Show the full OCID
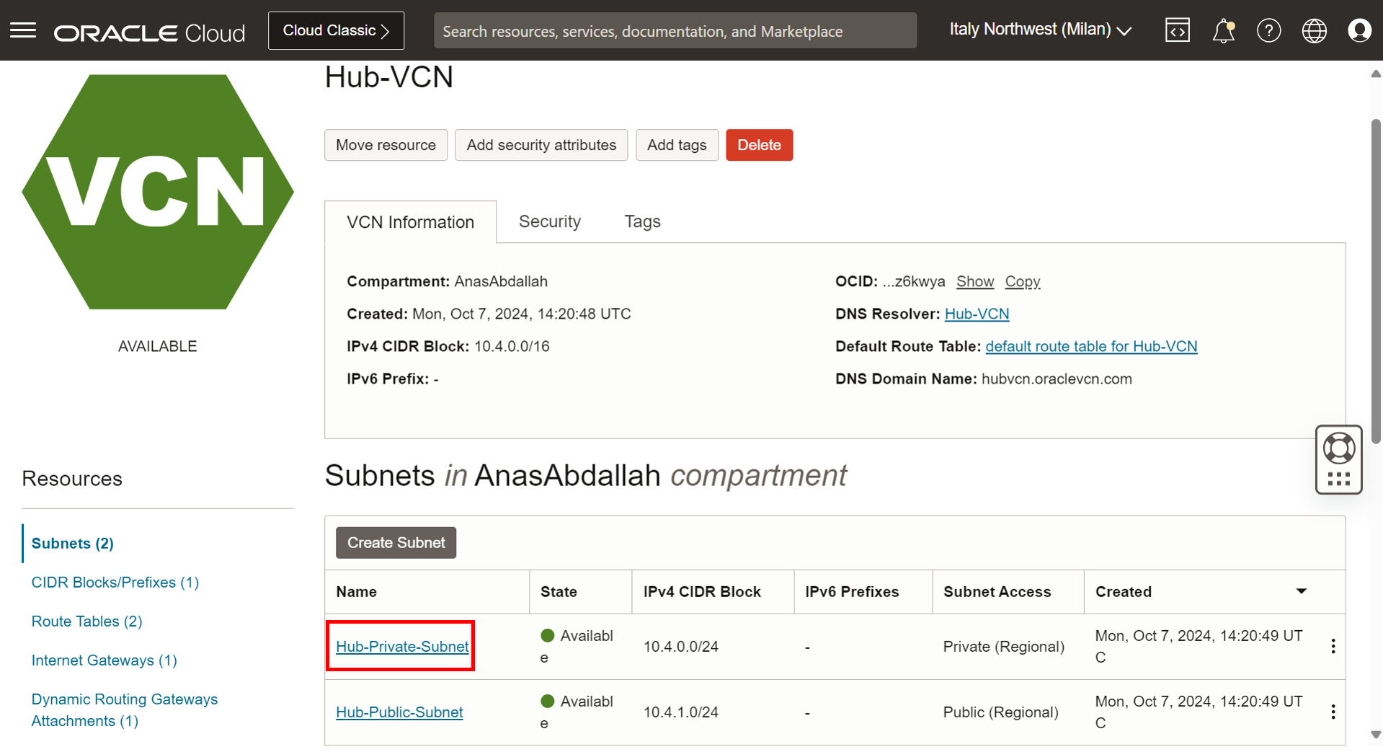This screenshot has width=1383, height=752. coord(975,281)
